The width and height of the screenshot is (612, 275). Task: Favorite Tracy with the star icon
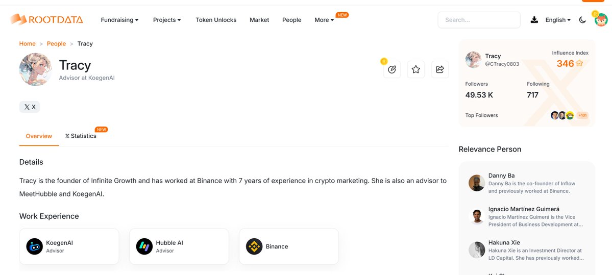416,69
